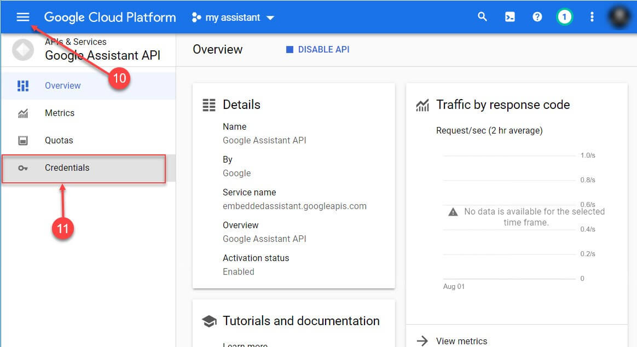Click the search magnifier icon

coord(482,17)
